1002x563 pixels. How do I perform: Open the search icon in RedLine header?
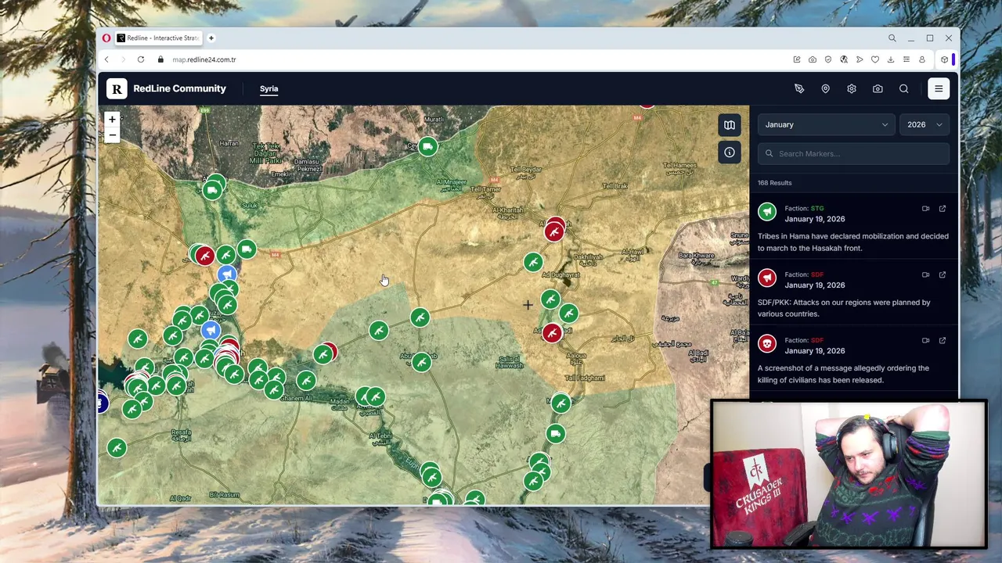click(903, 89)
